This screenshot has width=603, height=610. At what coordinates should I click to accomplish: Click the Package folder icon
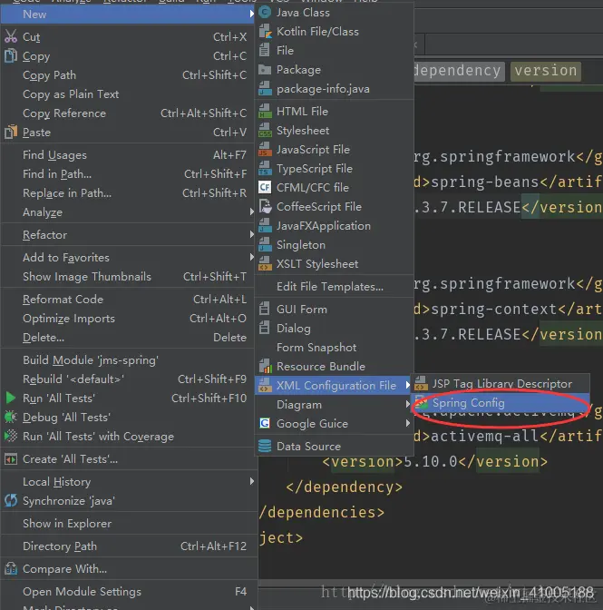pos(265,70)
